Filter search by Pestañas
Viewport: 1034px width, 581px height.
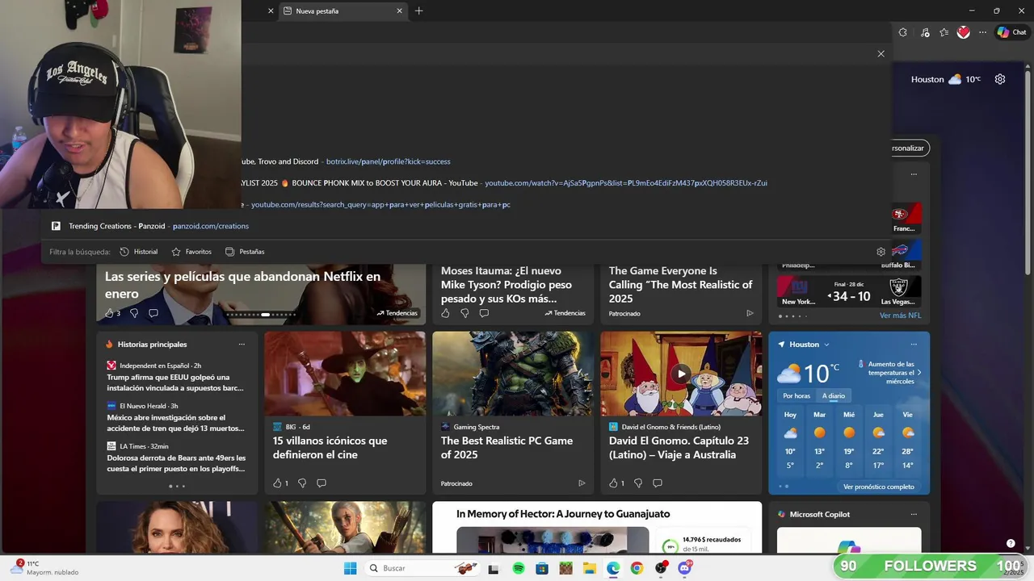[x=245, y=252]
